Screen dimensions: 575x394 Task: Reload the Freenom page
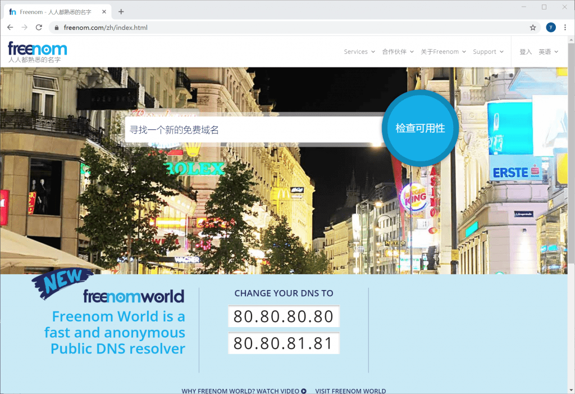[39, 27]
